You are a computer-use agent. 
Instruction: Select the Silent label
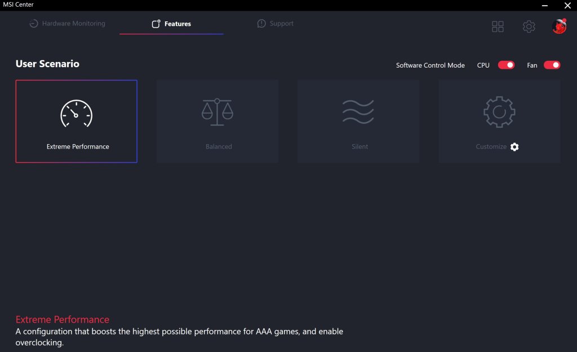(x=359, y=146)
